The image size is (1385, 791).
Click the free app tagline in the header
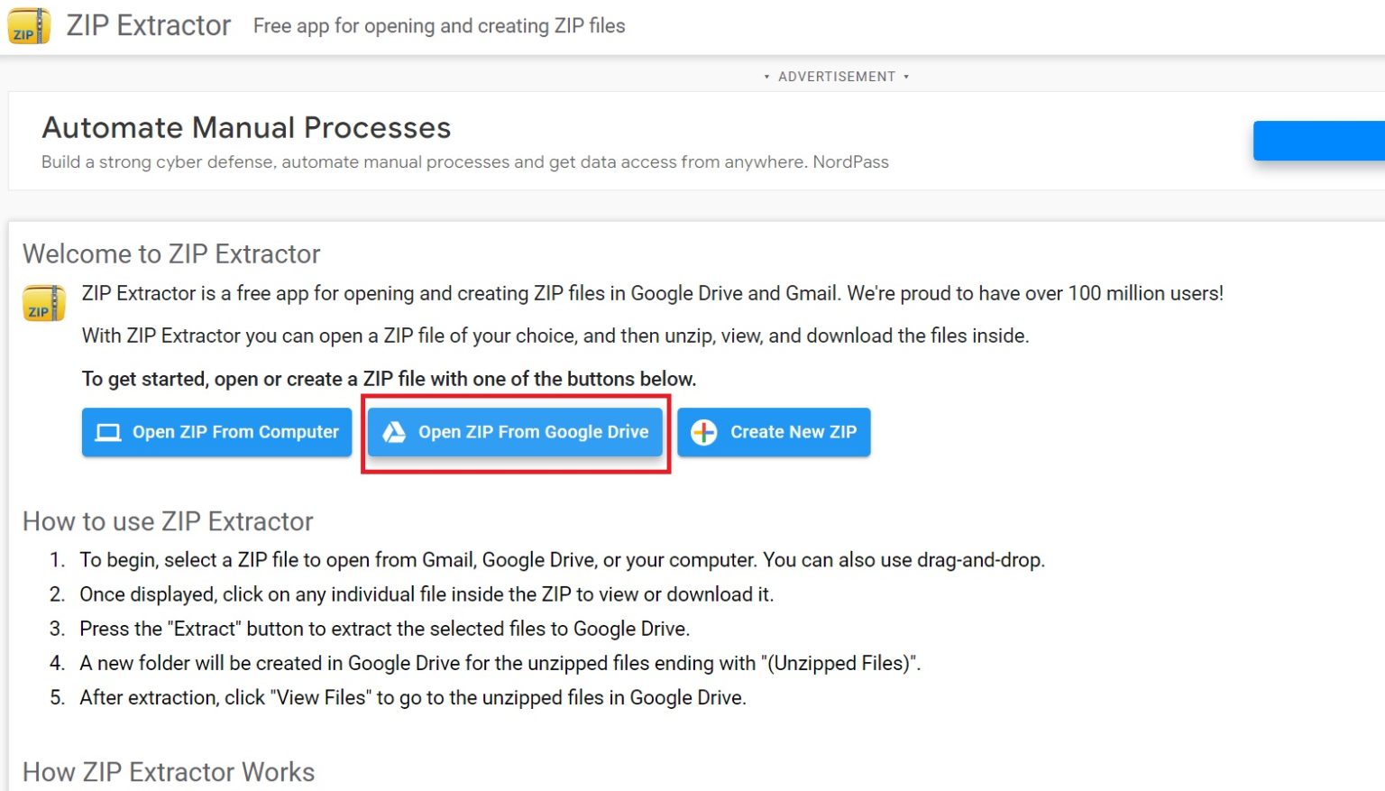[439, 26]
